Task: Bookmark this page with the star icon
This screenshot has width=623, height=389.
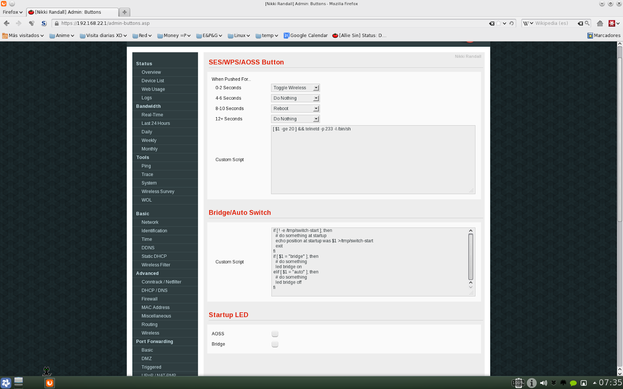Action: click(x=498, y=23)
